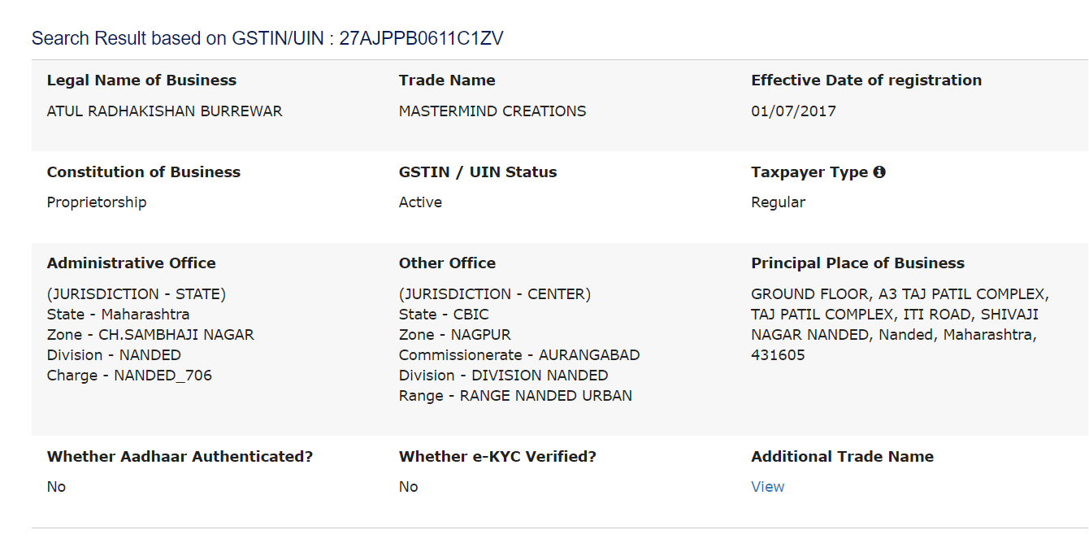Click the Zone - CH.SAMBHAJI NAGAR line
Viewport: 1089px width, 543px height.
pyautogui.click(x=150, y=335)
